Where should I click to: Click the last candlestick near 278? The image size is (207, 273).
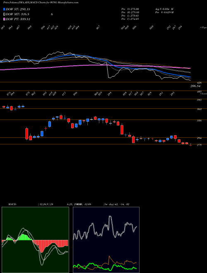(x=190, y=145)
